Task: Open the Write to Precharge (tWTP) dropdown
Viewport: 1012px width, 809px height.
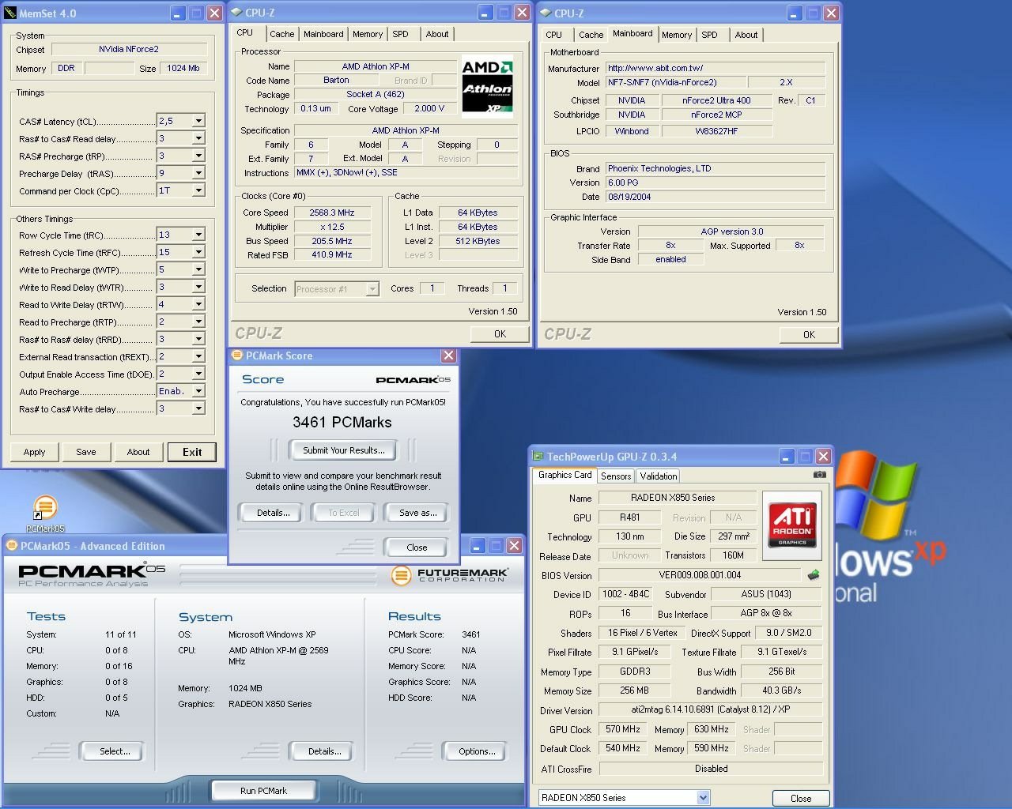Action: [198, 269]
